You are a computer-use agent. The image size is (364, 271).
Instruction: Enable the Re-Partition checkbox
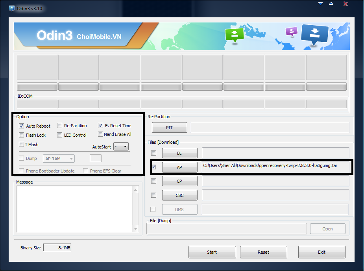(60, 126)
